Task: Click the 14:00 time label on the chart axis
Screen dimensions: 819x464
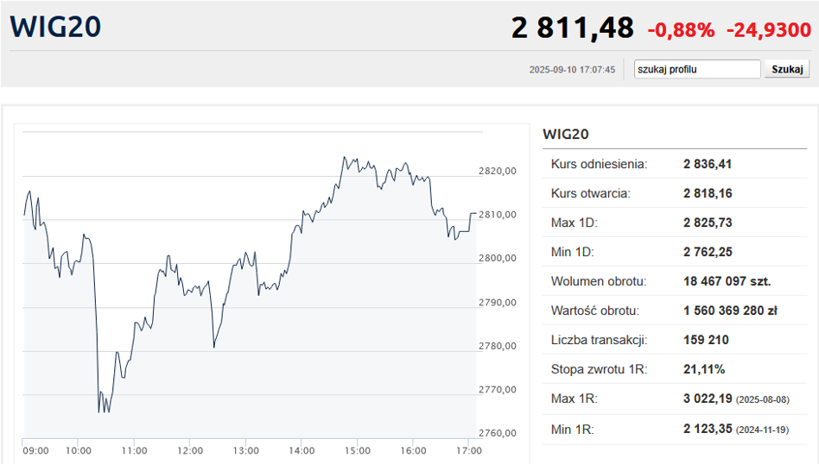Action: [x=302, y=450]
